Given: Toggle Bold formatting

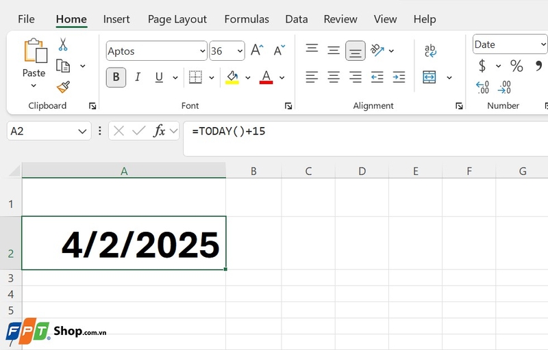Looking at the screenshot, I should click(x=116, y=77).
